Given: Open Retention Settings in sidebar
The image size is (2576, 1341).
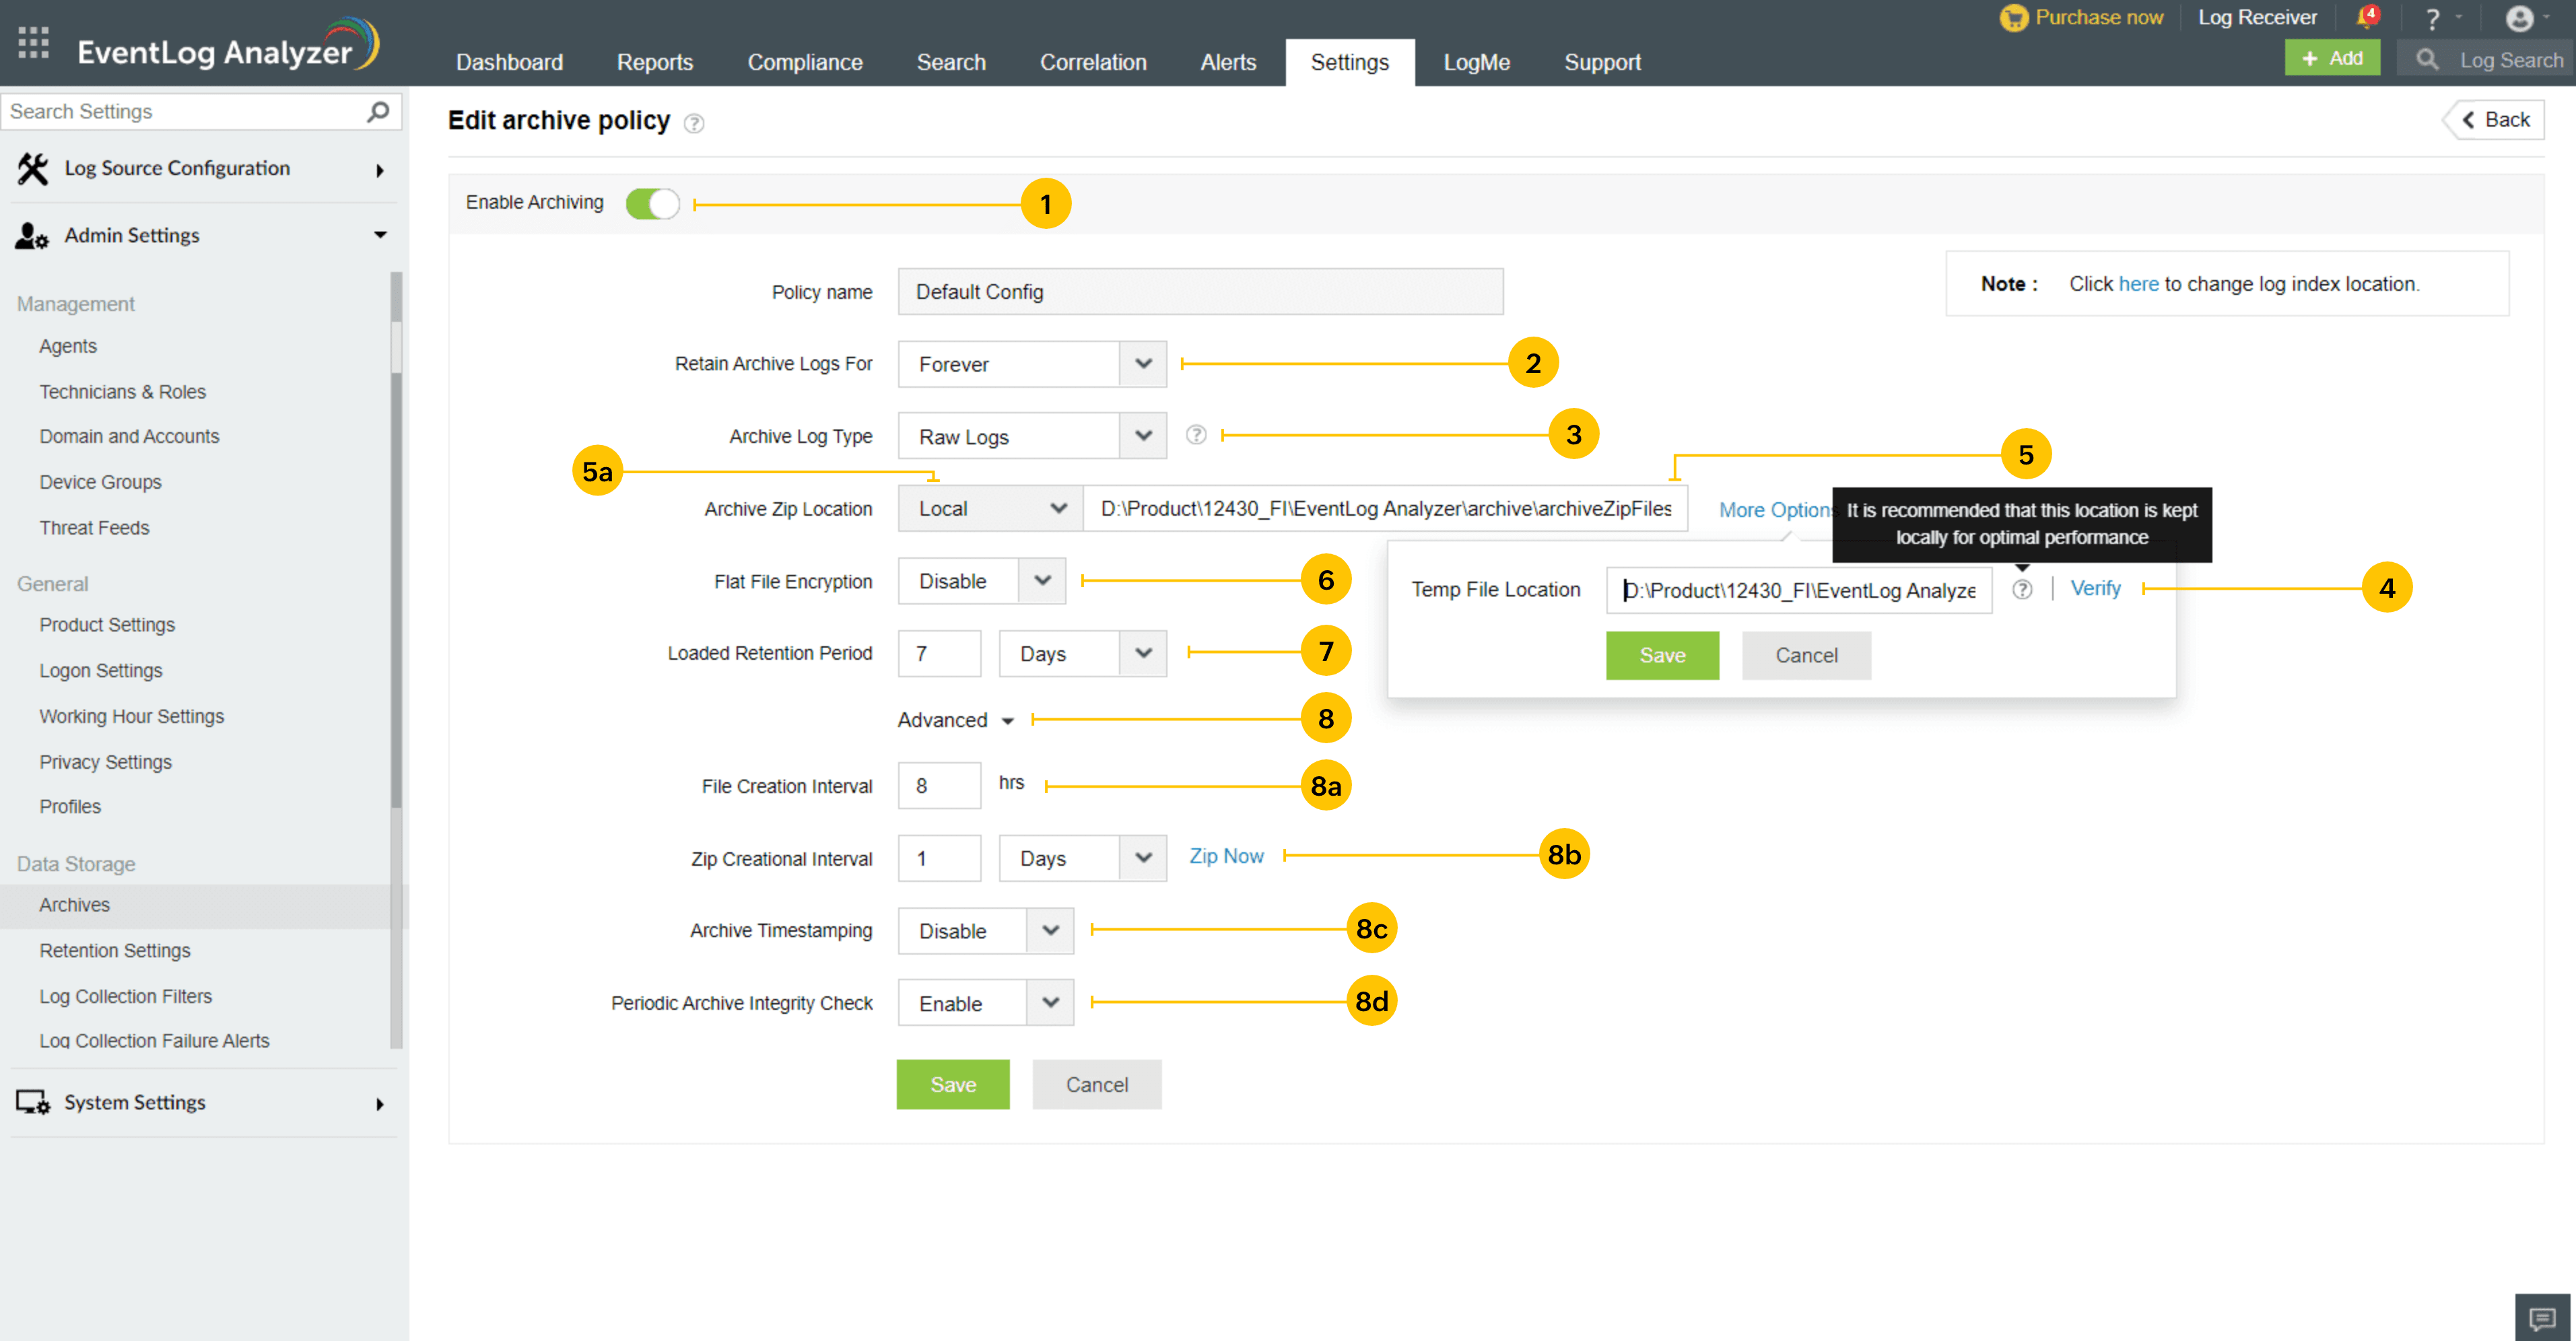Looking at the screenshot, I should (x=115, y=950).
